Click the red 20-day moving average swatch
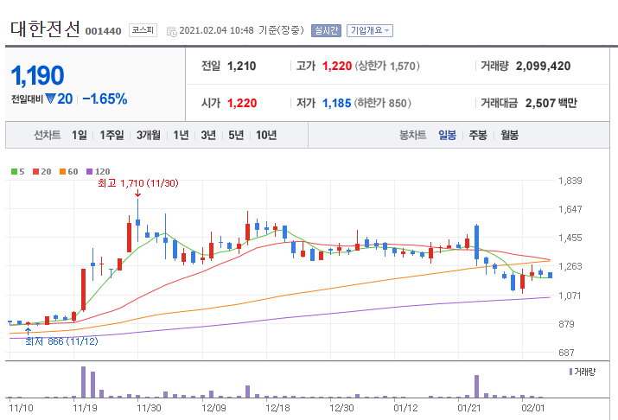The height and width of the screenshot is (420, 618). pos(35,171)
